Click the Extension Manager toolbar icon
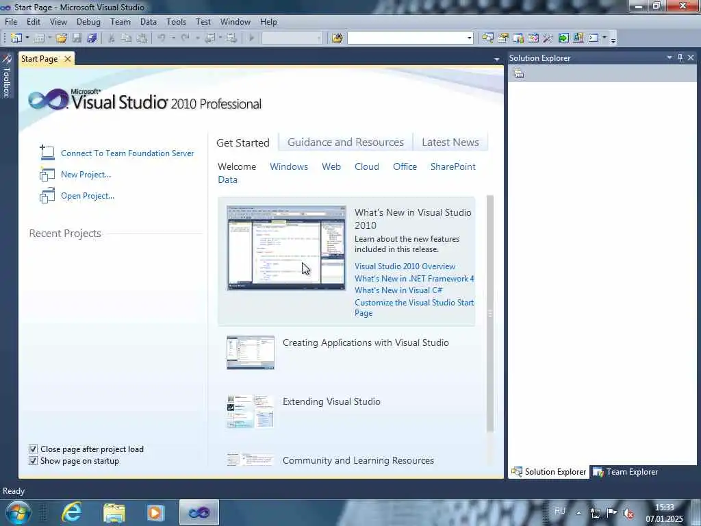This screenshot has height=526, width=701. 578,38
